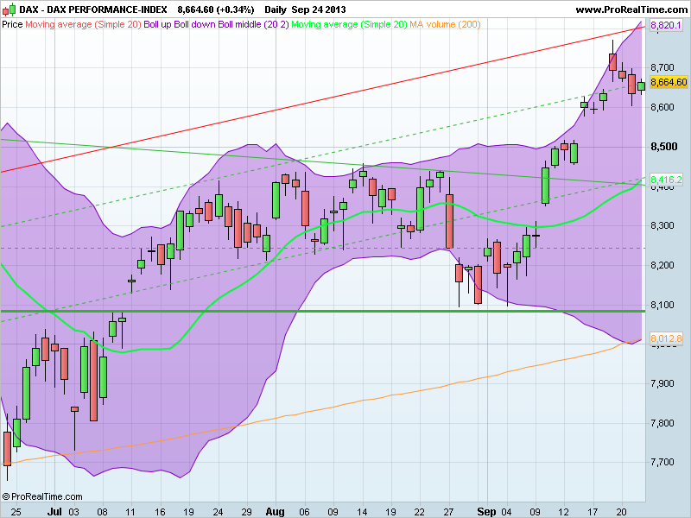691x518 pixels.
Task: Click the 29 date label on the axis
Action: tap(246, 512)
